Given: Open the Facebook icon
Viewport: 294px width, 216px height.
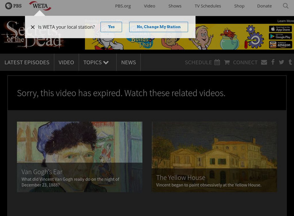Looking at the screenshot, I should coord(273,62).
